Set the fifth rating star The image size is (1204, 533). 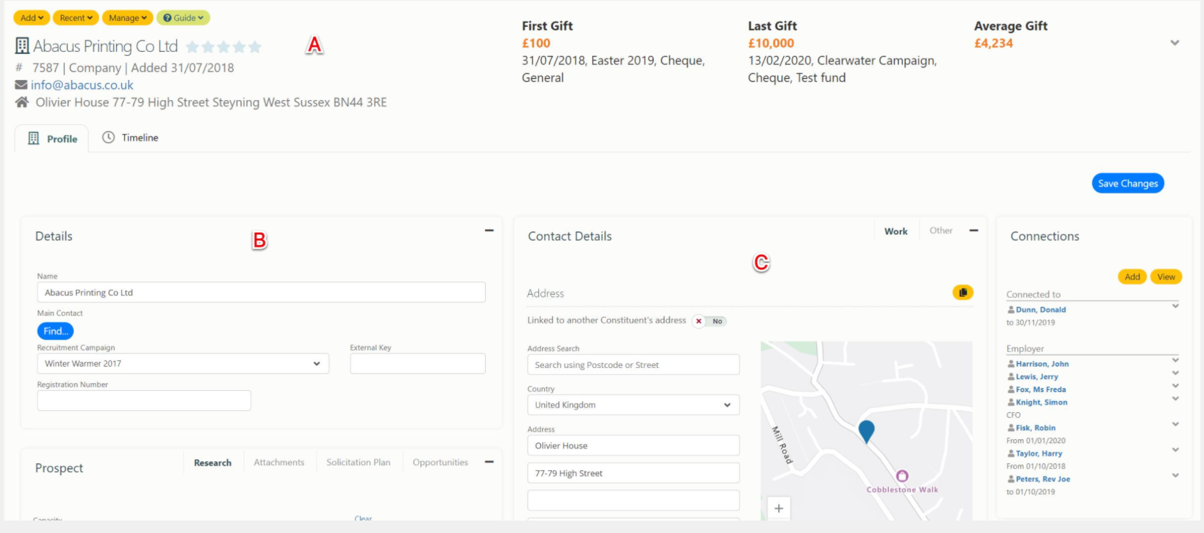255,47
